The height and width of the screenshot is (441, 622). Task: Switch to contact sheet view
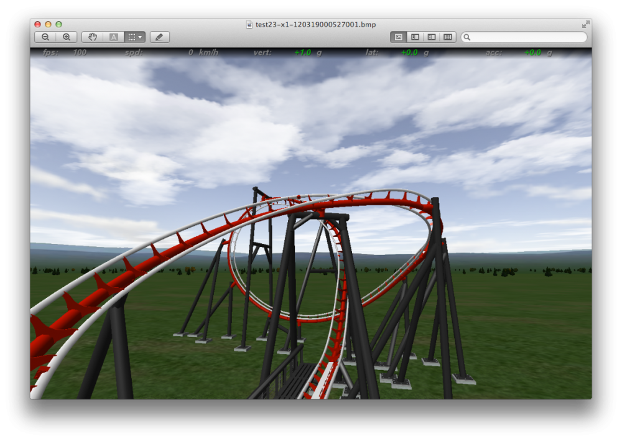coord(447,37)
